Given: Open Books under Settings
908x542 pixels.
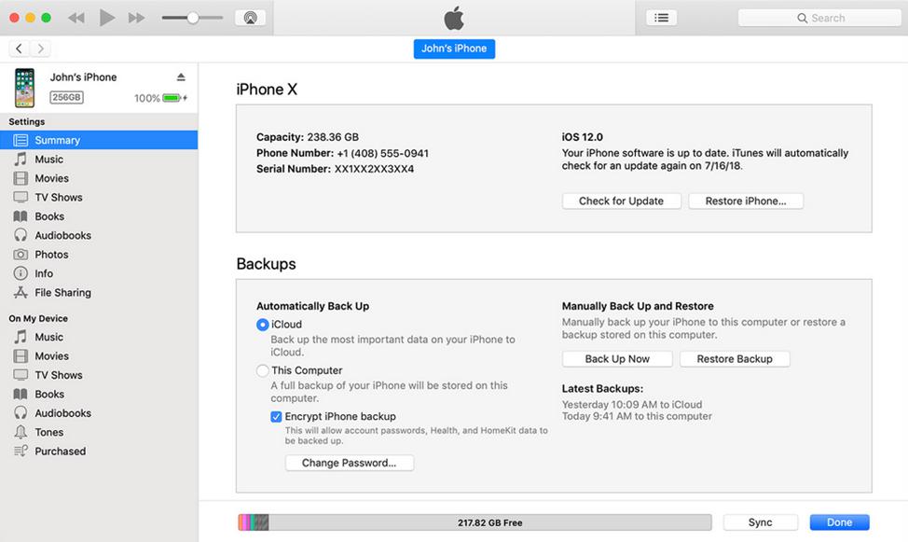Looking at the screenshot, I should (99, 216).
